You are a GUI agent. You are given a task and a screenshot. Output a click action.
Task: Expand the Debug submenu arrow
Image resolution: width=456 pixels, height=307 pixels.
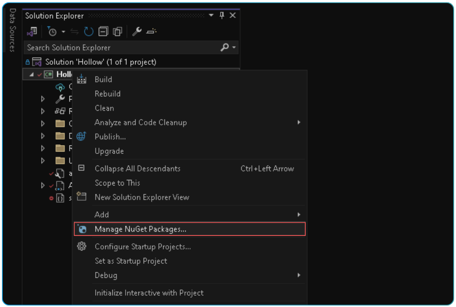point(298,275)
